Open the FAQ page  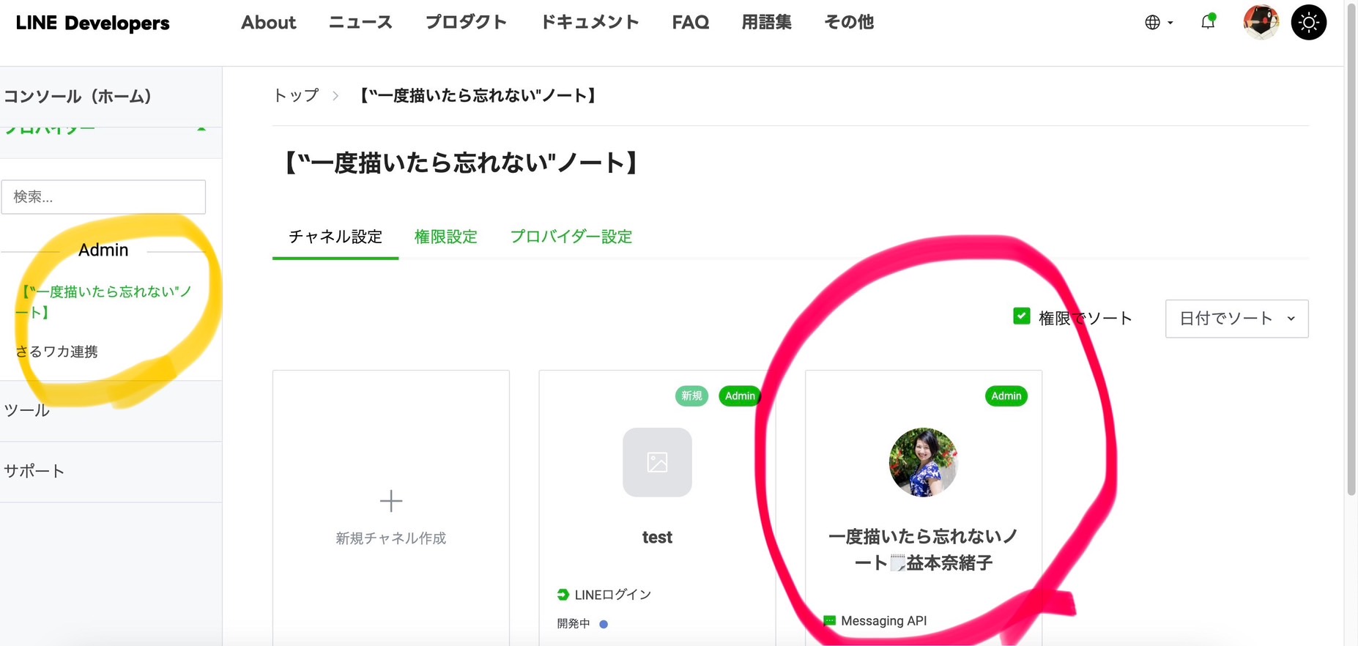(x=691, y=23)
